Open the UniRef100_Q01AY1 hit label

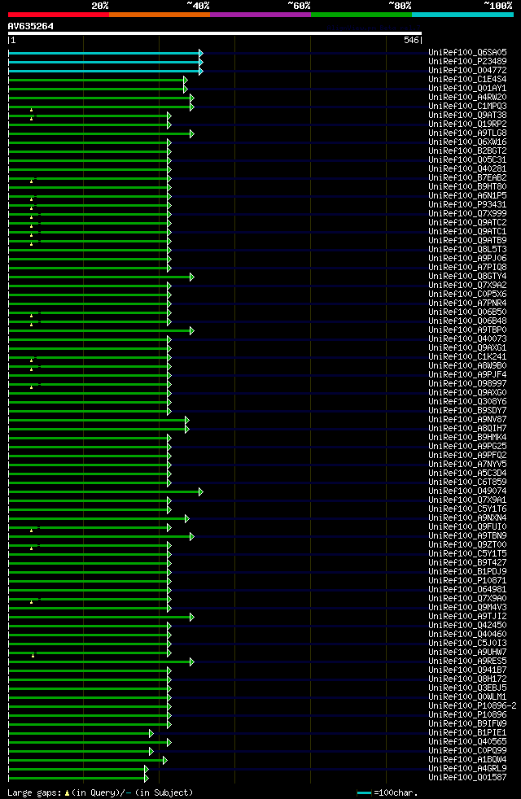[467, 88]
